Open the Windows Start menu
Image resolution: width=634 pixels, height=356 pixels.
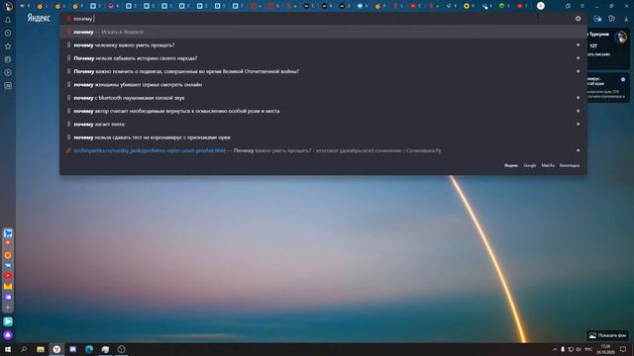coord(8,349)
